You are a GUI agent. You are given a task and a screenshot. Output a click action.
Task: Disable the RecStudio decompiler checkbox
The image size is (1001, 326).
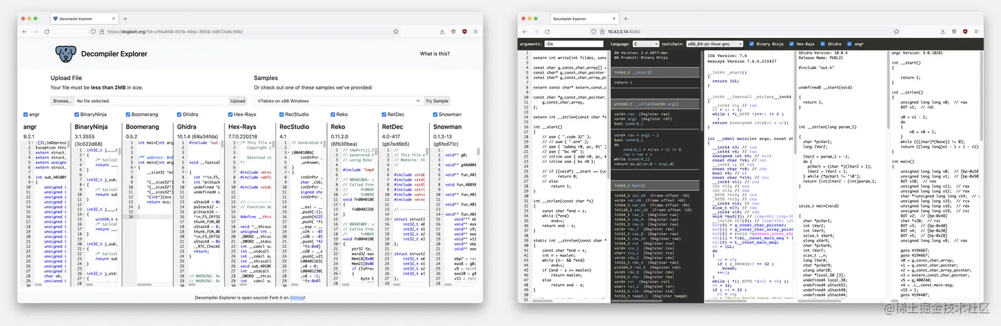tap(281, 115)
